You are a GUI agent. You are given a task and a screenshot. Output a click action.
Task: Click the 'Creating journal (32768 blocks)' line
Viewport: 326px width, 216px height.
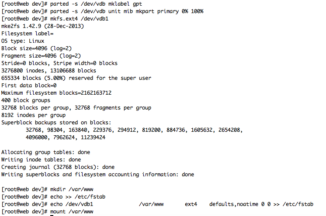coord(58,167)
